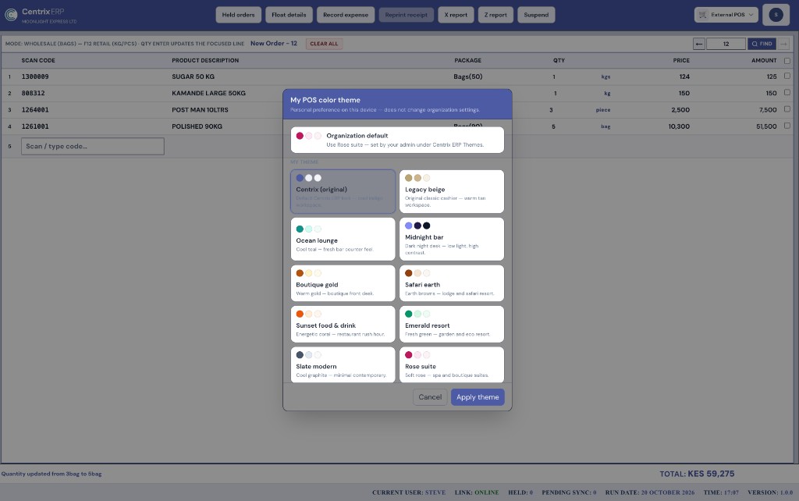This screenshot has height=501, width=799.
Task: Pick the Slate modern theme card
Action: click(x=343, y=364)
